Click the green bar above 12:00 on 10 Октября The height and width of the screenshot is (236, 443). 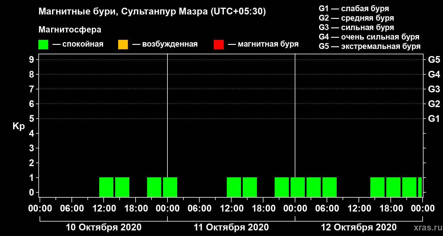[106, 187]
